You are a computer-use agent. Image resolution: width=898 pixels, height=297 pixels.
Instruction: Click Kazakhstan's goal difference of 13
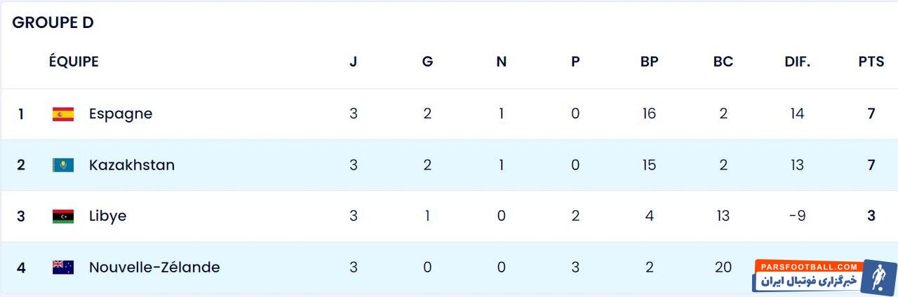tap(797, 165)
